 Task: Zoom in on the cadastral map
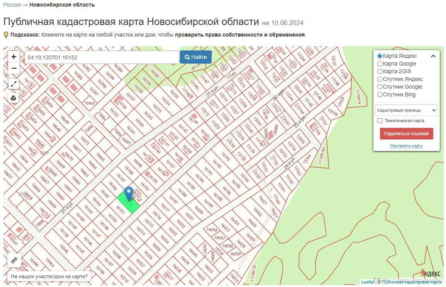click(14, 57)
